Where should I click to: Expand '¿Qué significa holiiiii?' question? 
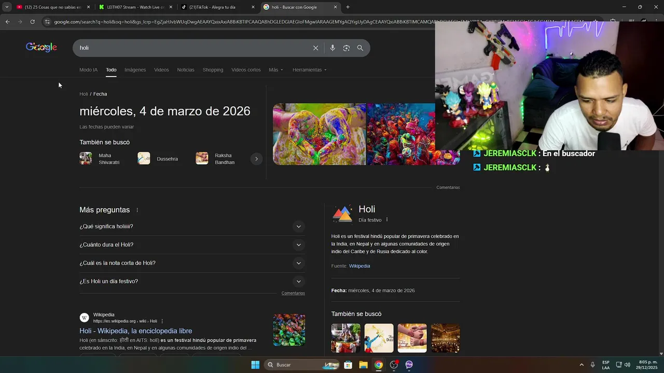pyautogui.click(x=192, y=226)
